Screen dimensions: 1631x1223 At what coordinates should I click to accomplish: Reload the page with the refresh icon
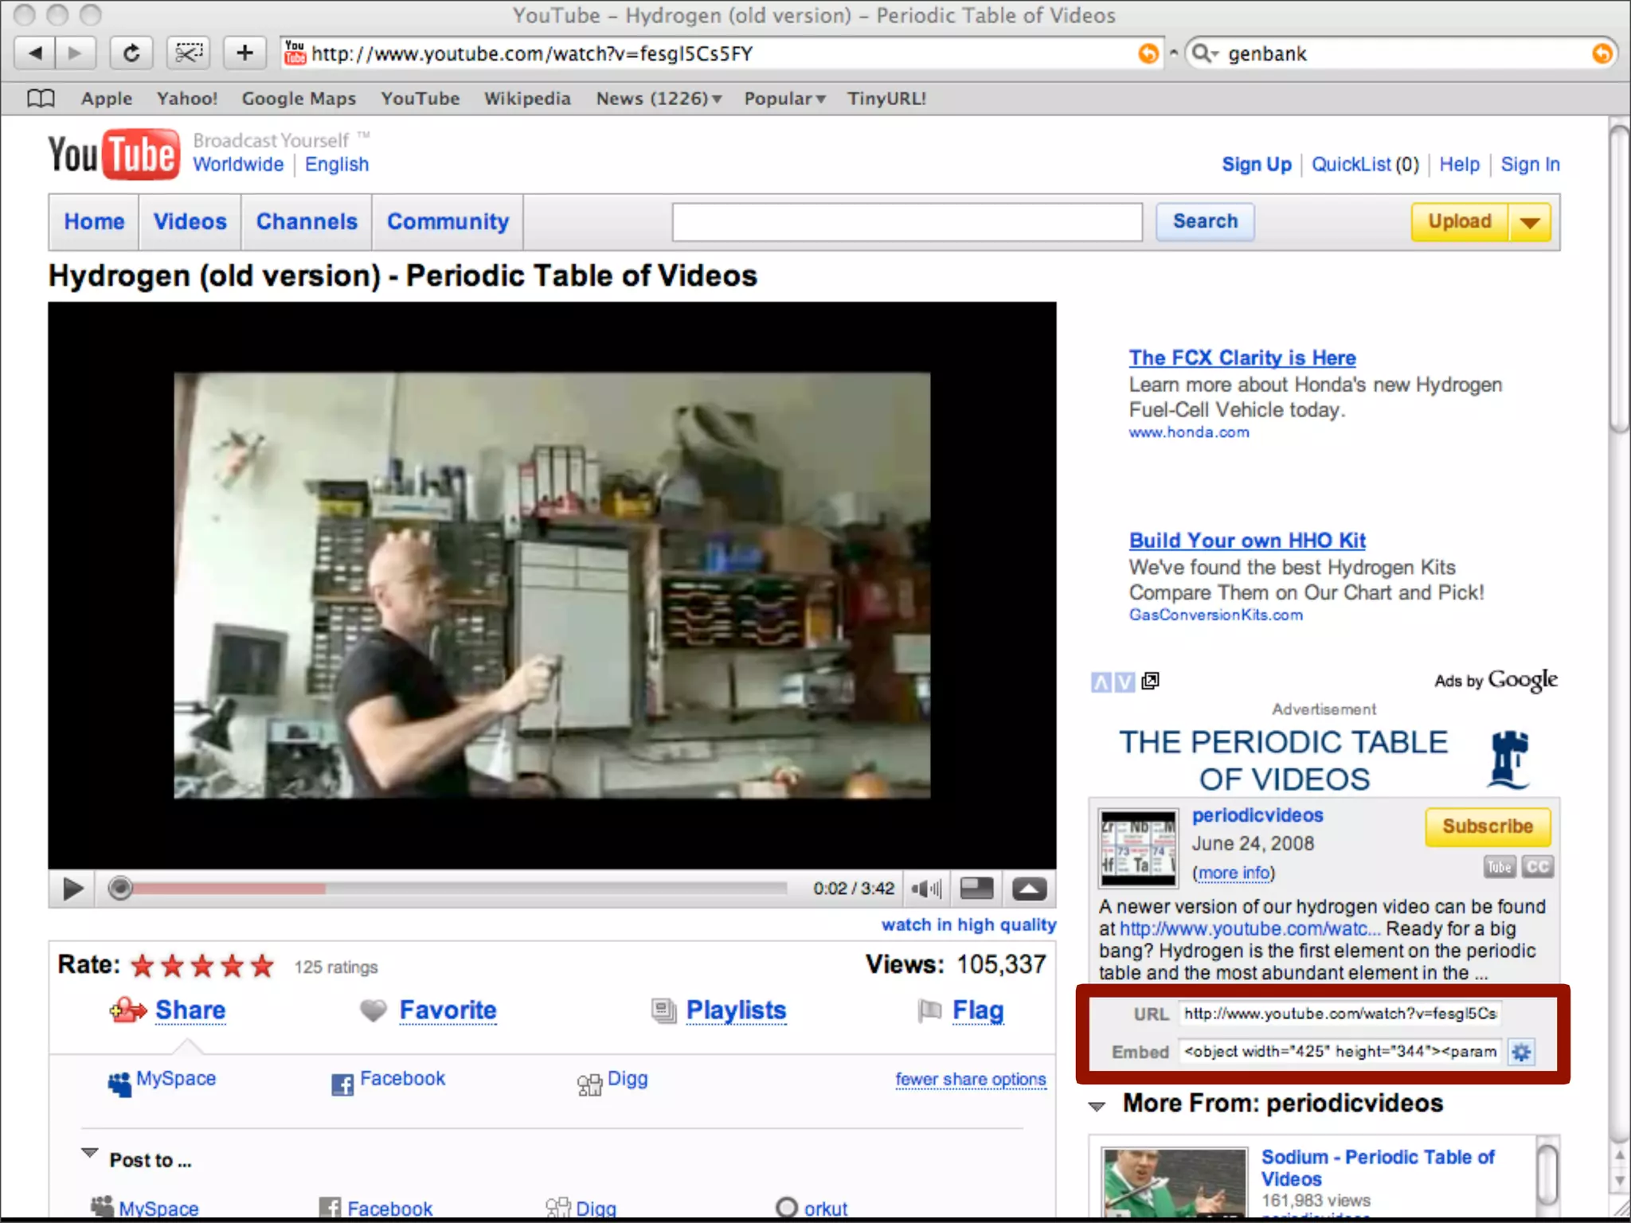(131, 53)
